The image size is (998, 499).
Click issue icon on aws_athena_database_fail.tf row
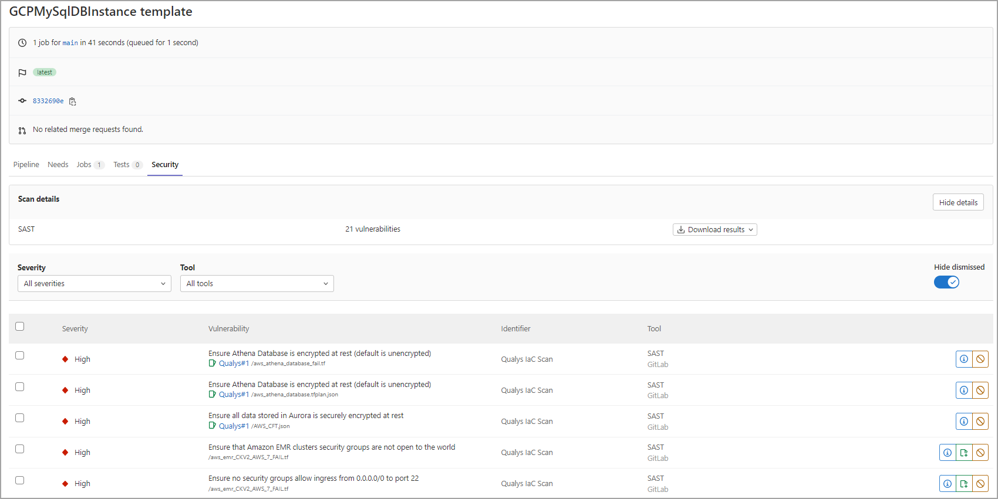[x=213, y=364]
